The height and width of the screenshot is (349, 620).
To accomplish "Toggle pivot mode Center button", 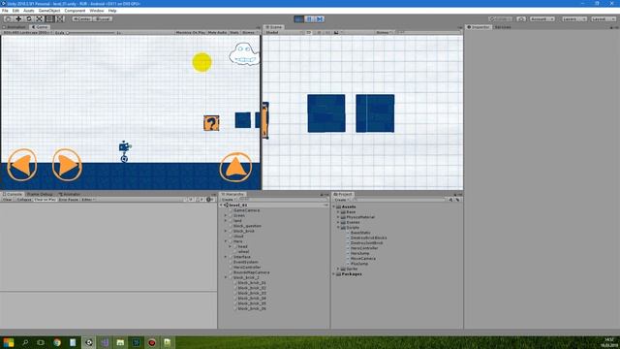I will (x=81, y=19).
